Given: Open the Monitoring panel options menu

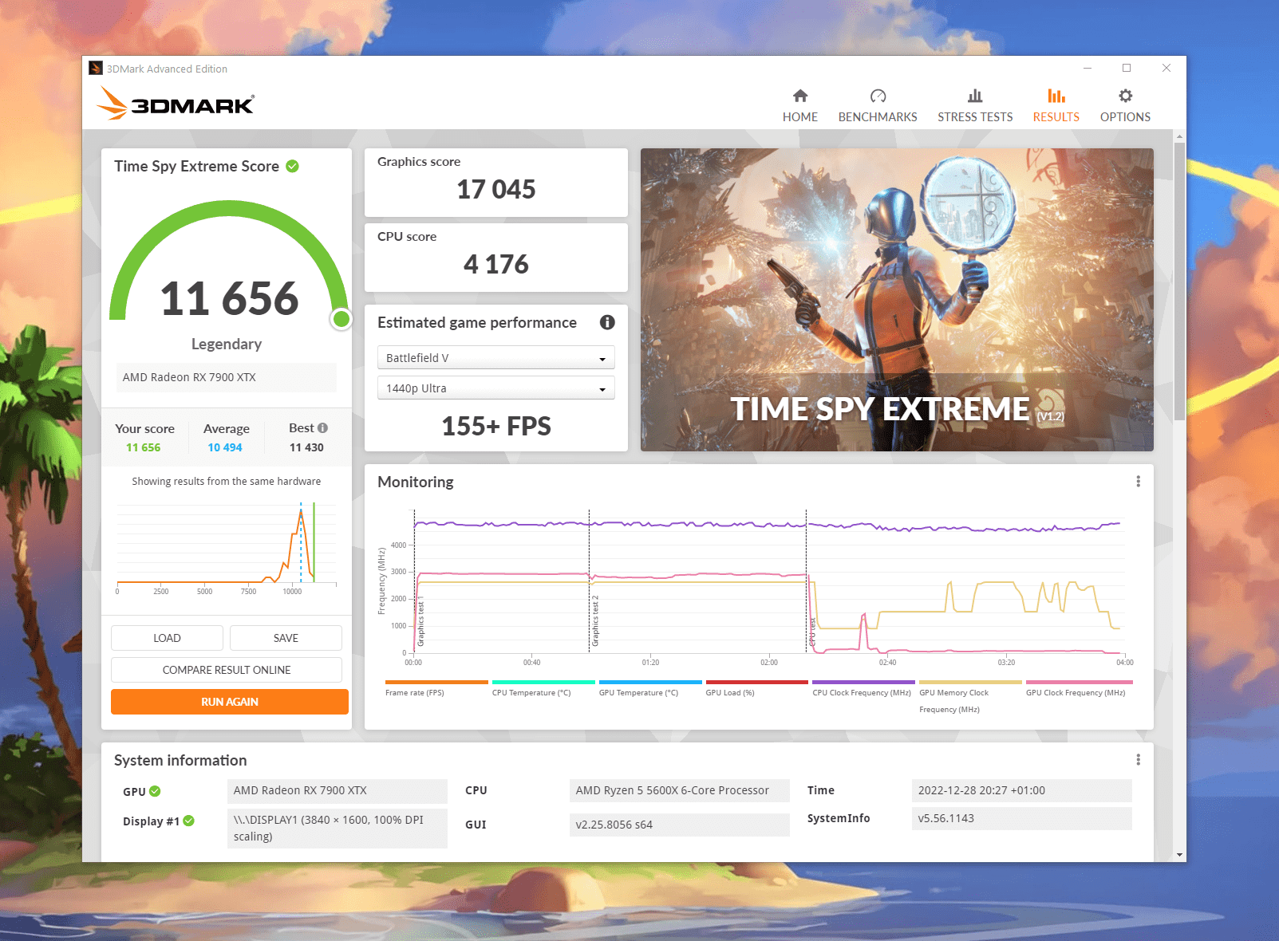Looking at the screenshot, I should [1138, 482].
